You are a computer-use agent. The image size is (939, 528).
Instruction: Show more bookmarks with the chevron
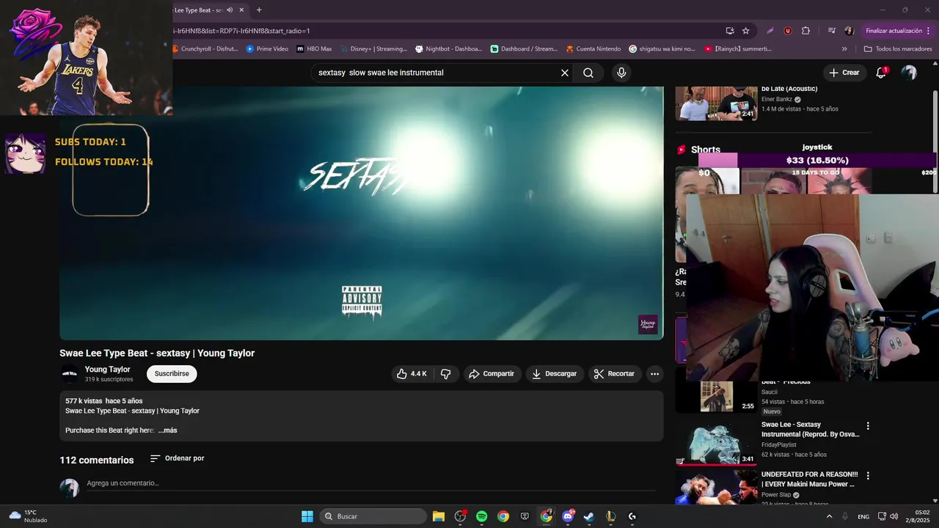pyautogui.click(x=844, y=49)
